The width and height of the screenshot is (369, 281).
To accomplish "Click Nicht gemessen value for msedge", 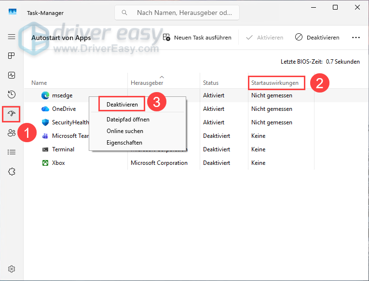I will click(x=272, y=95).
